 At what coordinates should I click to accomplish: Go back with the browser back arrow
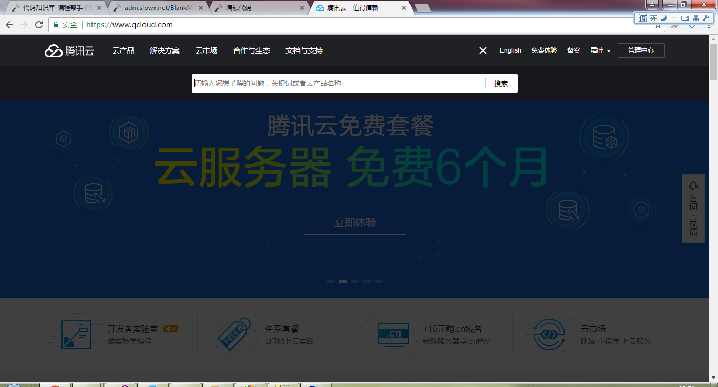coord(9,25)
